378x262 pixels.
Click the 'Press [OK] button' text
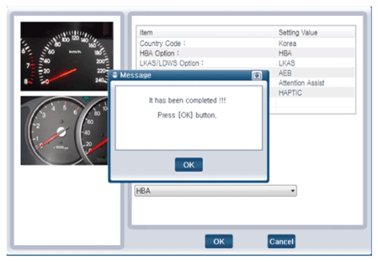pyautogui.click(x=187, y=115)
